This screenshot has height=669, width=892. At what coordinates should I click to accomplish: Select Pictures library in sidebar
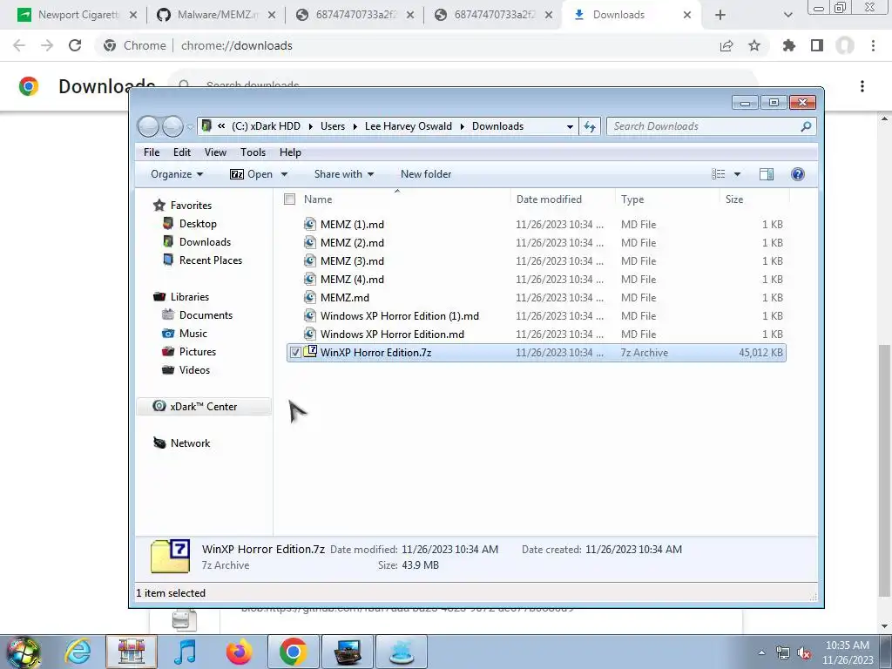[198, 352]
